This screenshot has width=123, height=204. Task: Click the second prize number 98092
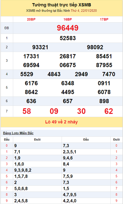[x=95, y=47]
